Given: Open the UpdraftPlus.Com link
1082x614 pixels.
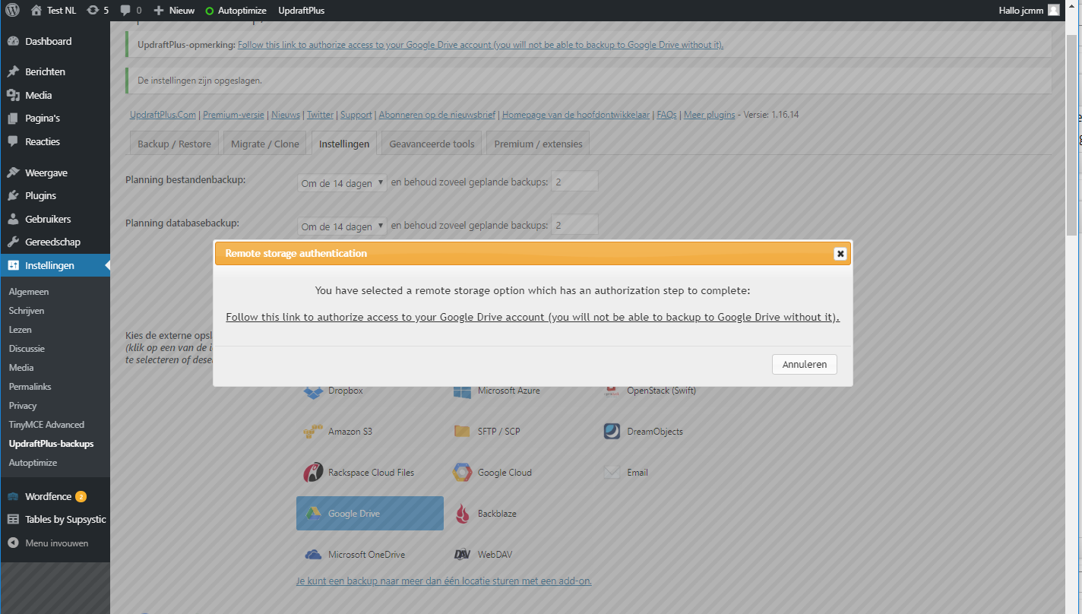Looking at the screenshot, I should click(163, 115).
